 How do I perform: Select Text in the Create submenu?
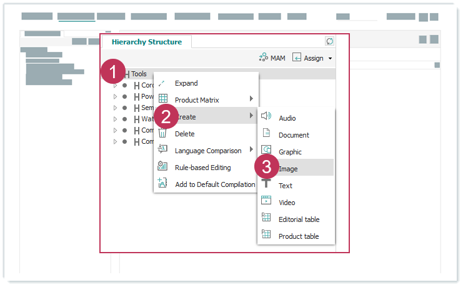[285, 186]
